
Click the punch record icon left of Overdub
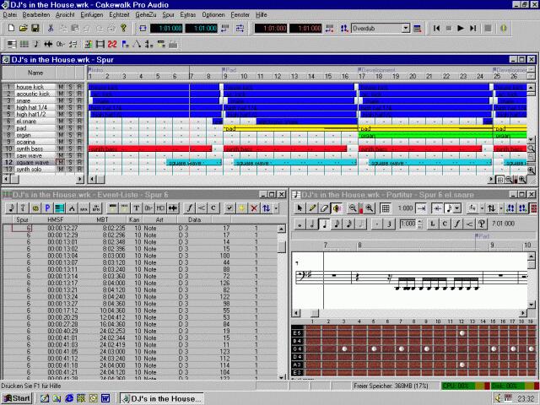tap(344, 28)
